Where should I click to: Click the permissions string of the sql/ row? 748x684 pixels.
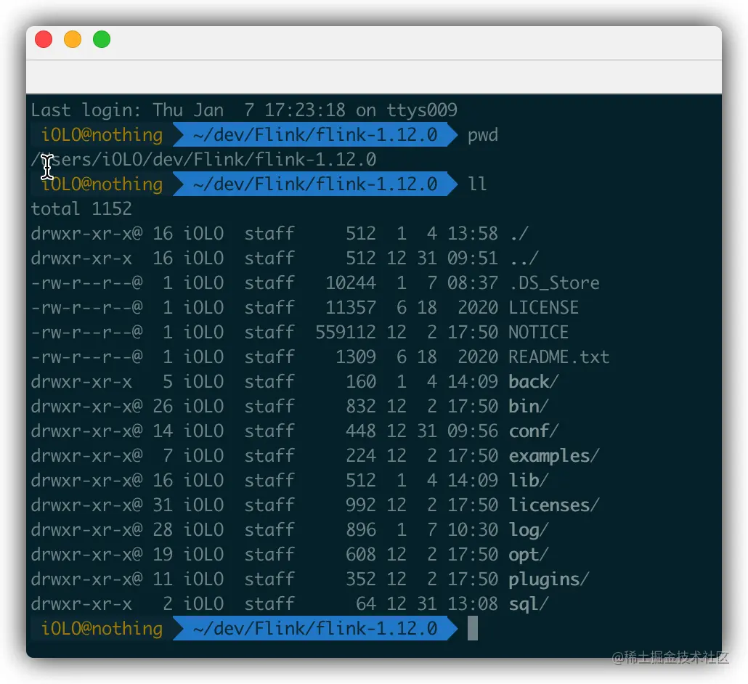pyautogui.click(x=81, y=605)
